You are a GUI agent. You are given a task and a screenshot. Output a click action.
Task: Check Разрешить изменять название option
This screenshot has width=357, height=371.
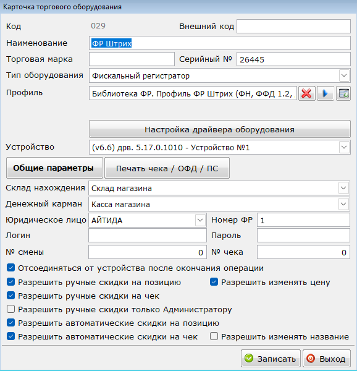coord(214,336)
